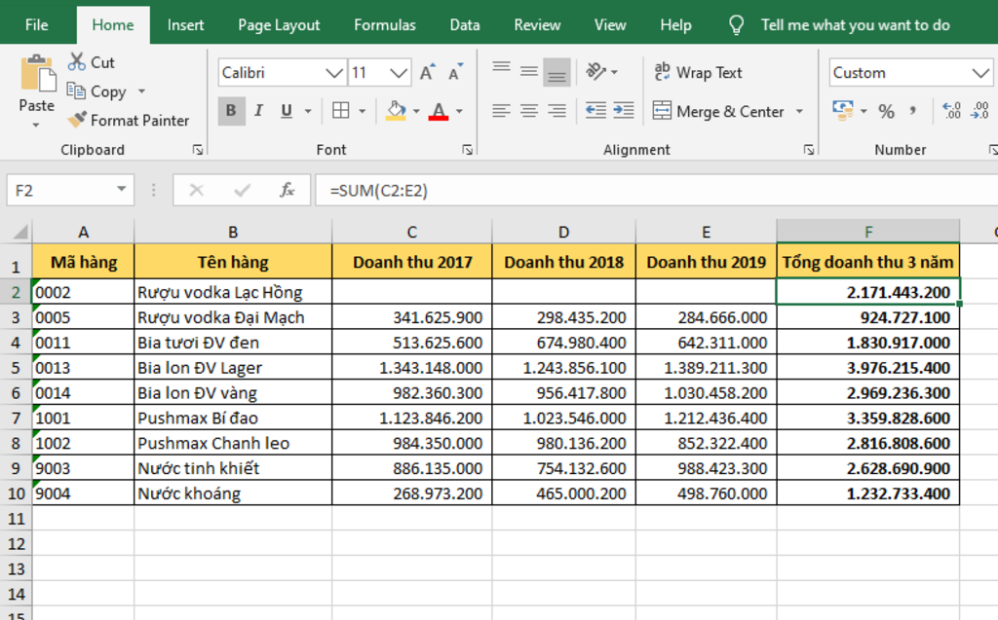Click Tell me what you want to do

[855, 25]
